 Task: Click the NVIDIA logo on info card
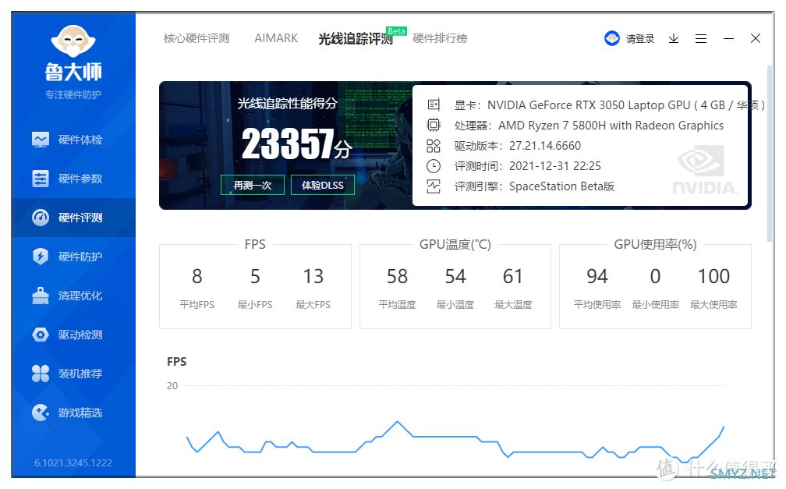point(705,169)
